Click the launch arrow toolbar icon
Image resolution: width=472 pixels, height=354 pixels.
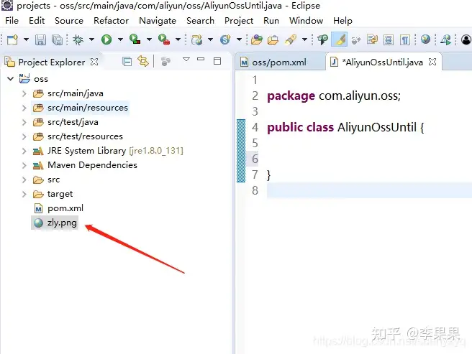pyautogui.click(x=446, y=39)
